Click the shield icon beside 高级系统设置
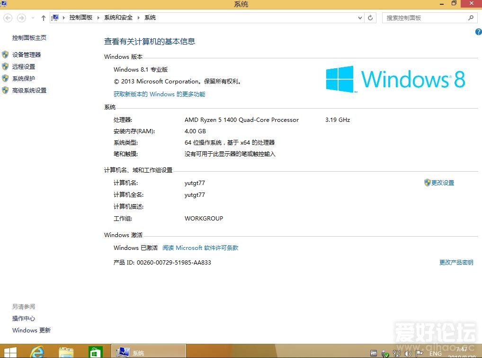Image resolution: width=482 pixels, height=358 pixels. 5,90
